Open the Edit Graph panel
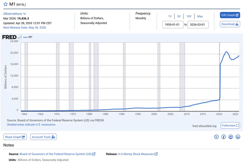Screen dimensions: 246x162 pyautogui.click(x=230, y=15)
